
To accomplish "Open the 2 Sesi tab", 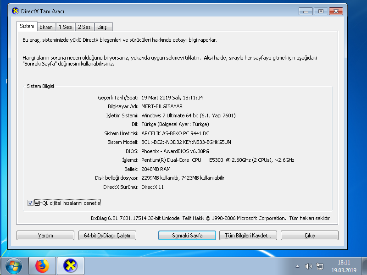I will click(85, 27).
